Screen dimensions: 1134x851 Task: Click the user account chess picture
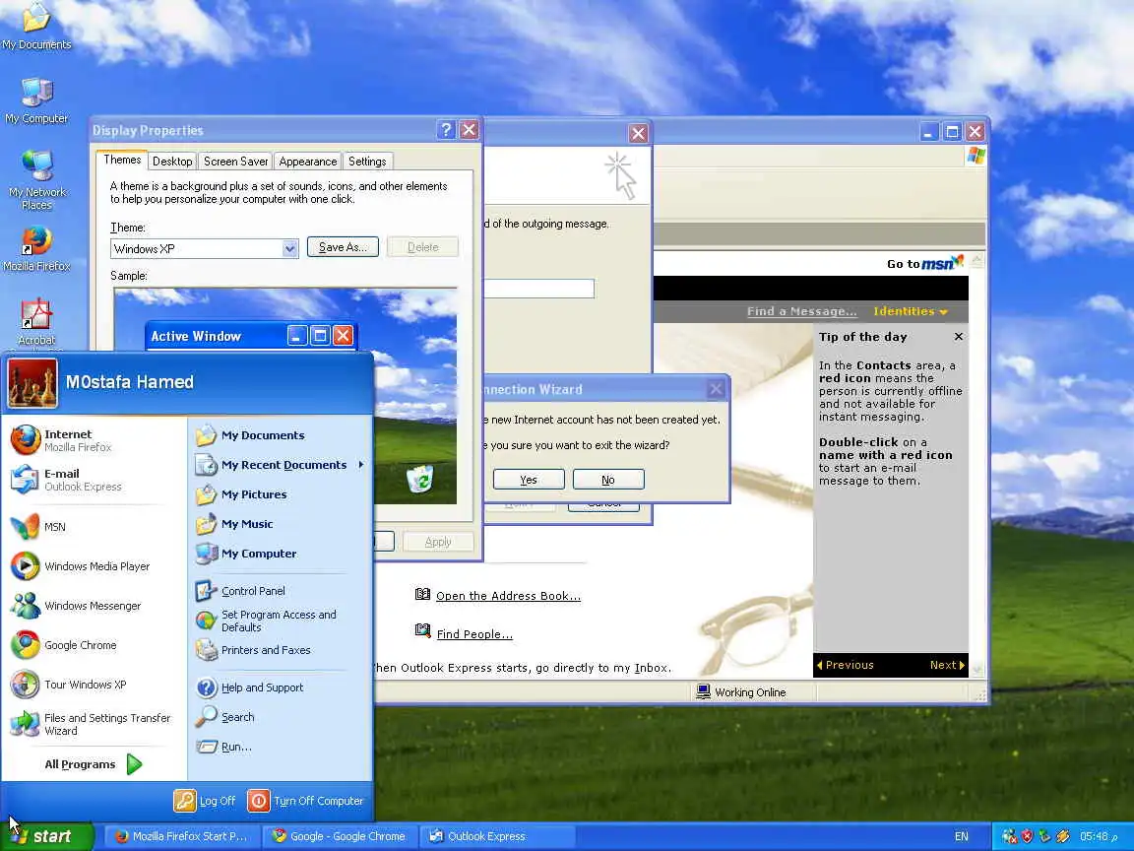32,383
